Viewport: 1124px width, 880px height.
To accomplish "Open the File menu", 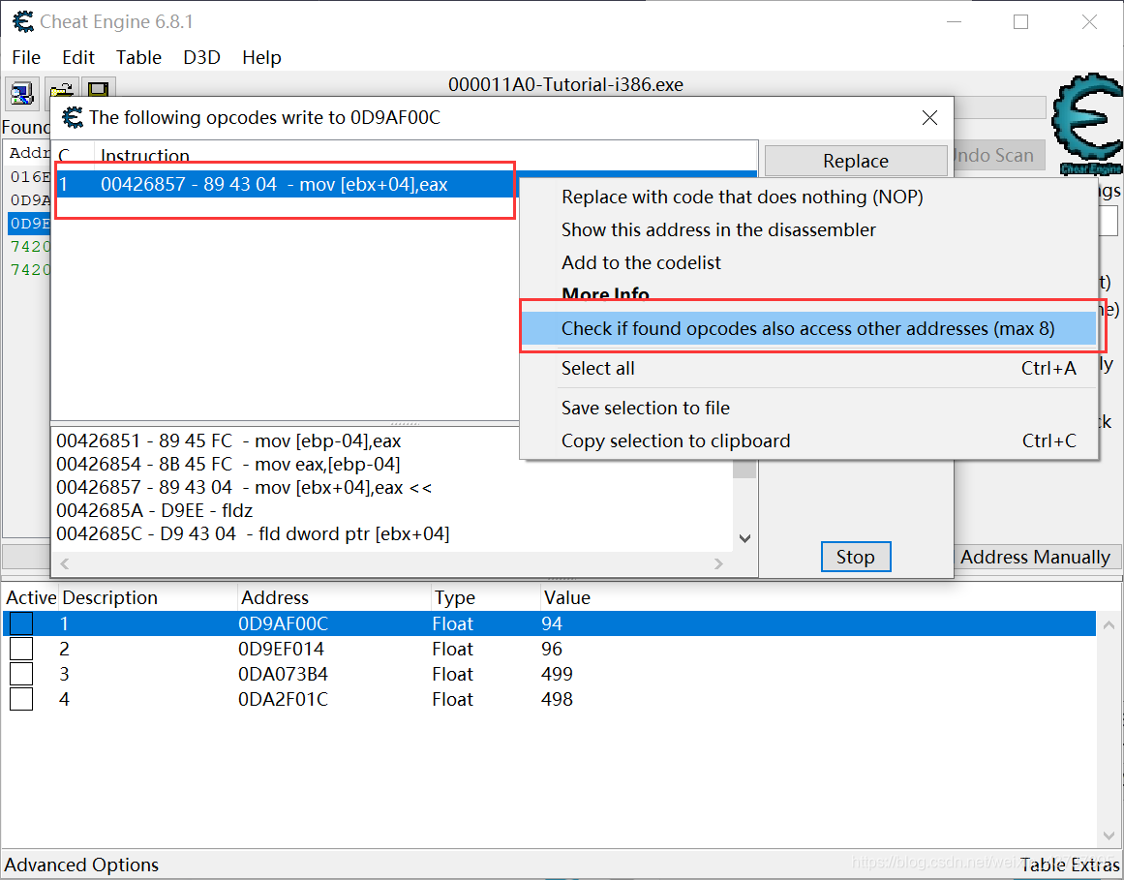I will (26, 57).
